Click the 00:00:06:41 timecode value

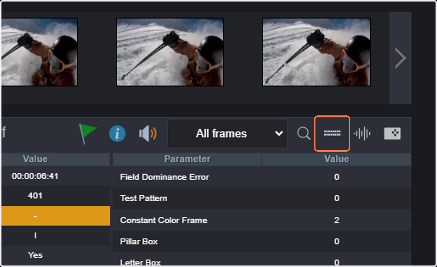[35, 176]
